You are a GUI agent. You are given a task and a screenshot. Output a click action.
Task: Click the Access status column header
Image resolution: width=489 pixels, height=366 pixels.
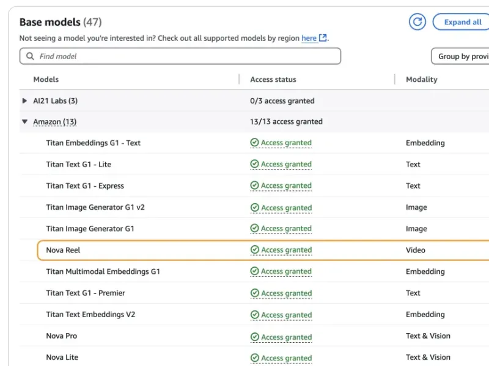coord(273,79)
